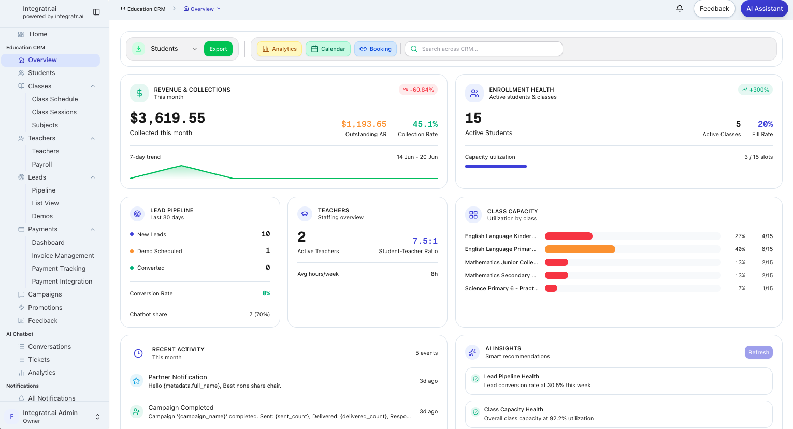Image resolution: width=793 pixels, height=429 pixels.
Task: Open Subjects under Classes
Action: [x=45, y=125]
